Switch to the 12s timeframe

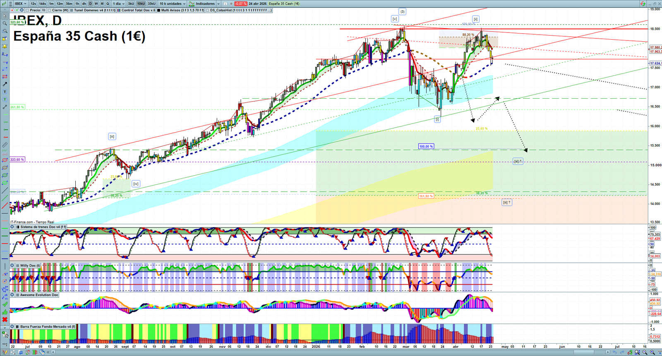click(33, 4)
